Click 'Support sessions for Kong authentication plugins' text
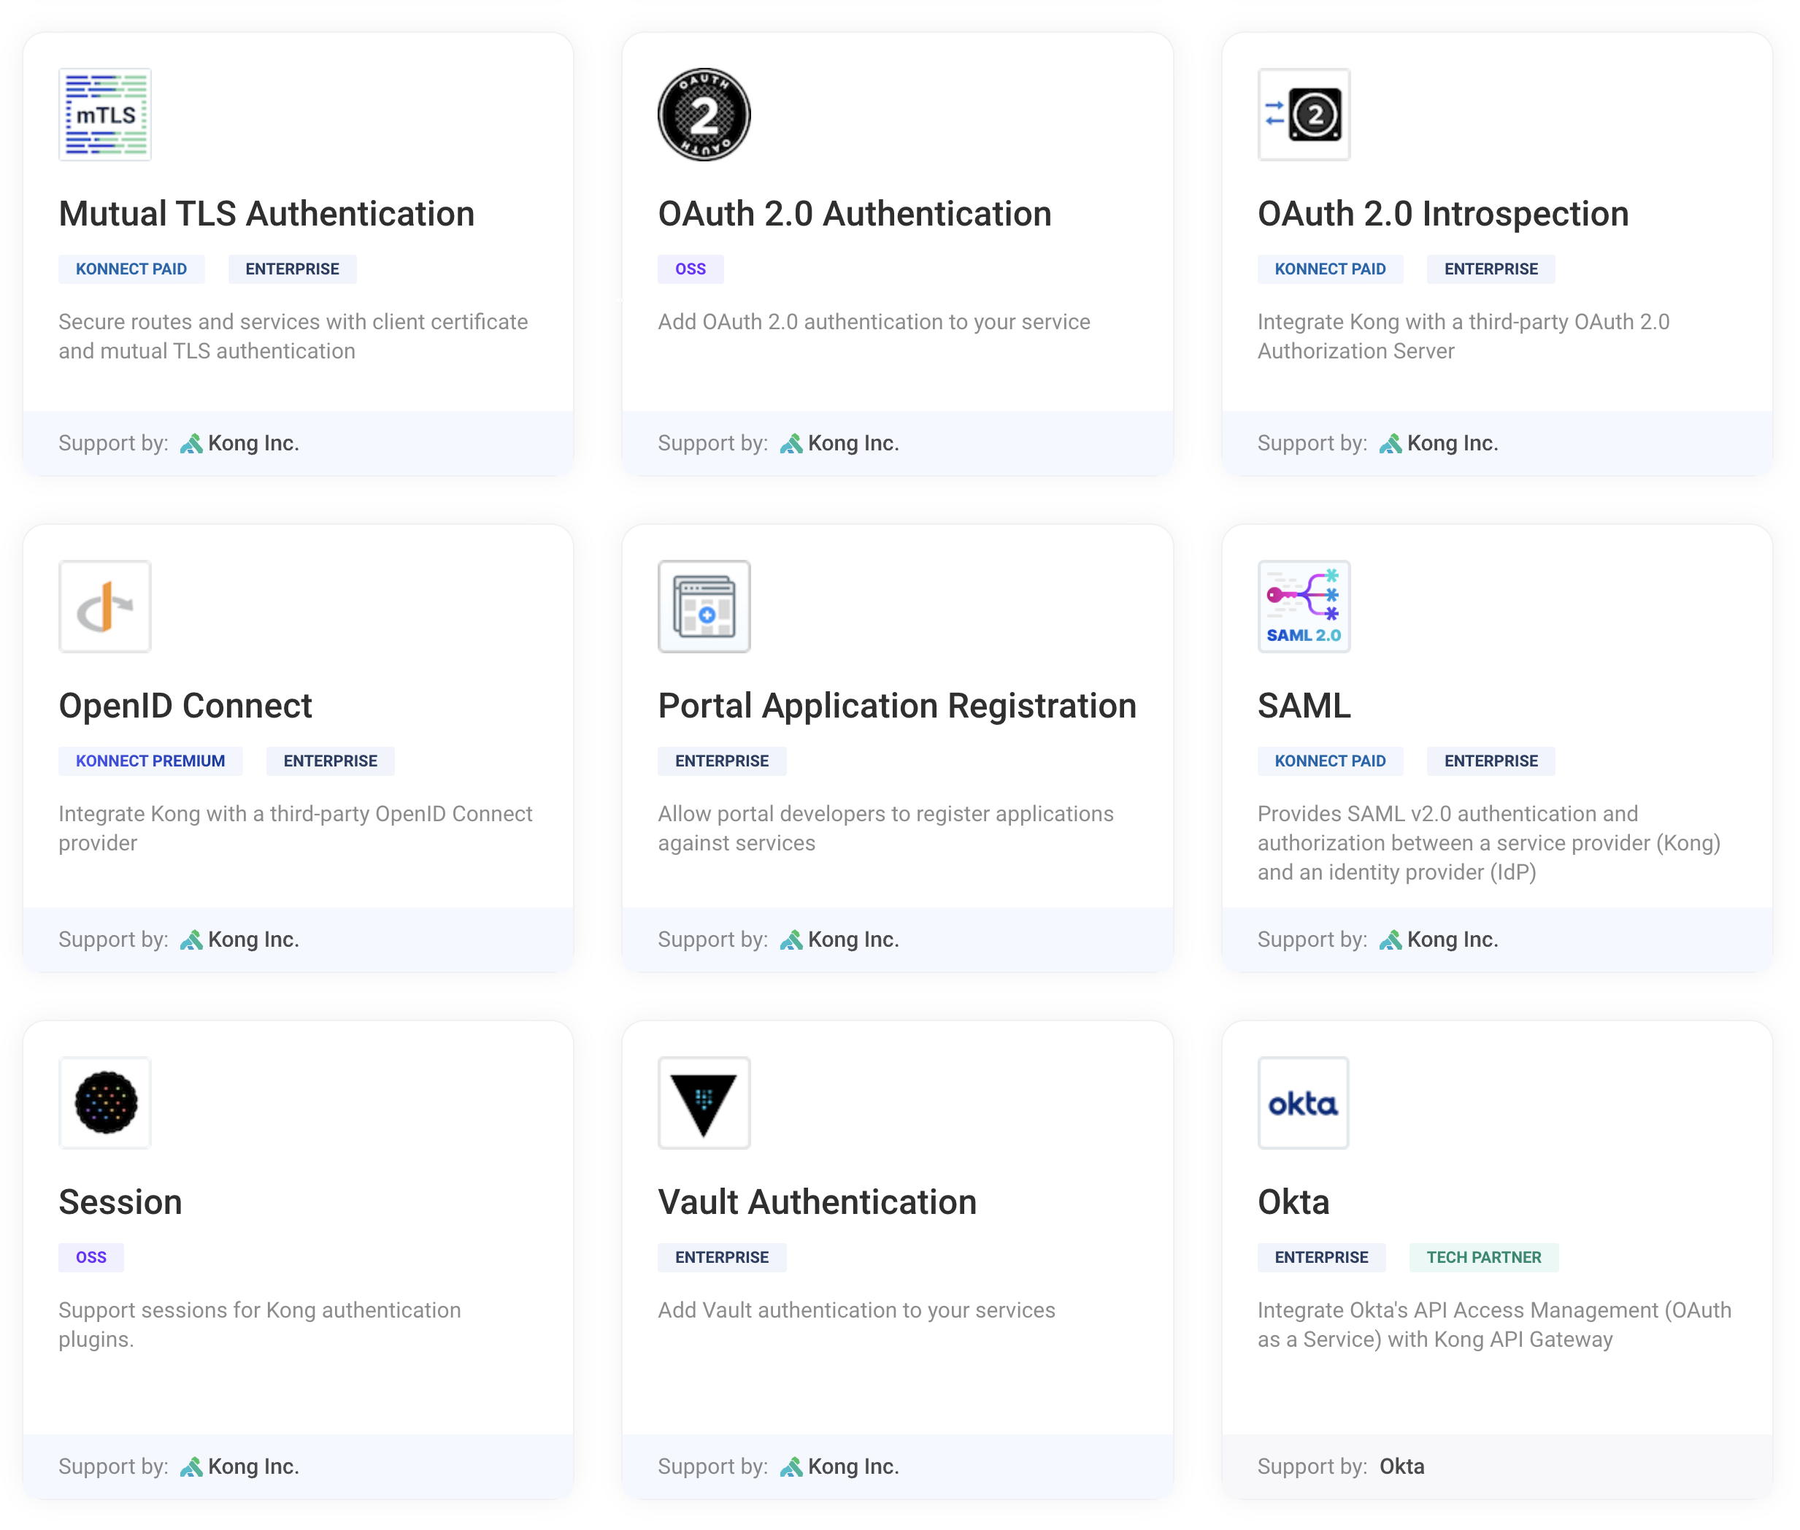This screenshot has width=1800, height=1530. click(259, 1324)
